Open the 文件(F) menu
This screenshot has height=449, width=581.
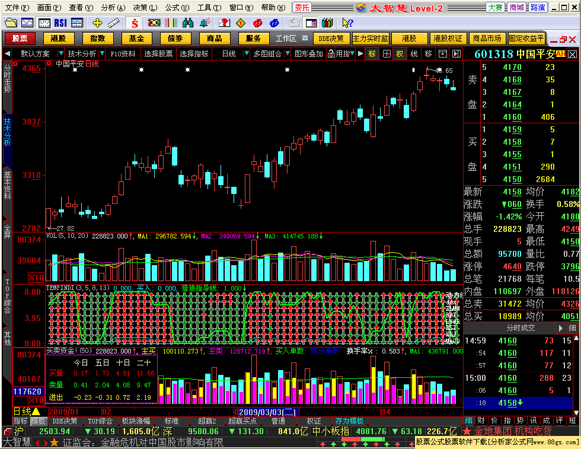point(17,8)
